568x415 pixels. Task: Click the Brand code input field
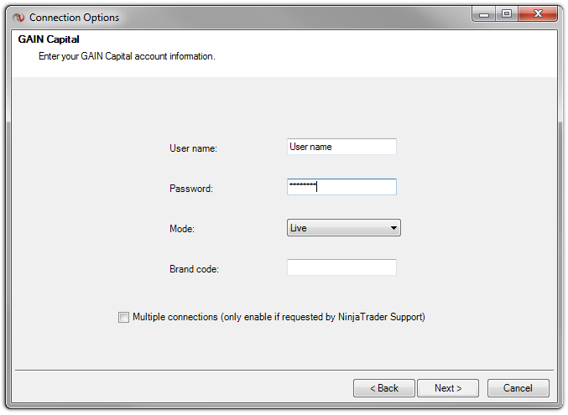click(341, 267)
